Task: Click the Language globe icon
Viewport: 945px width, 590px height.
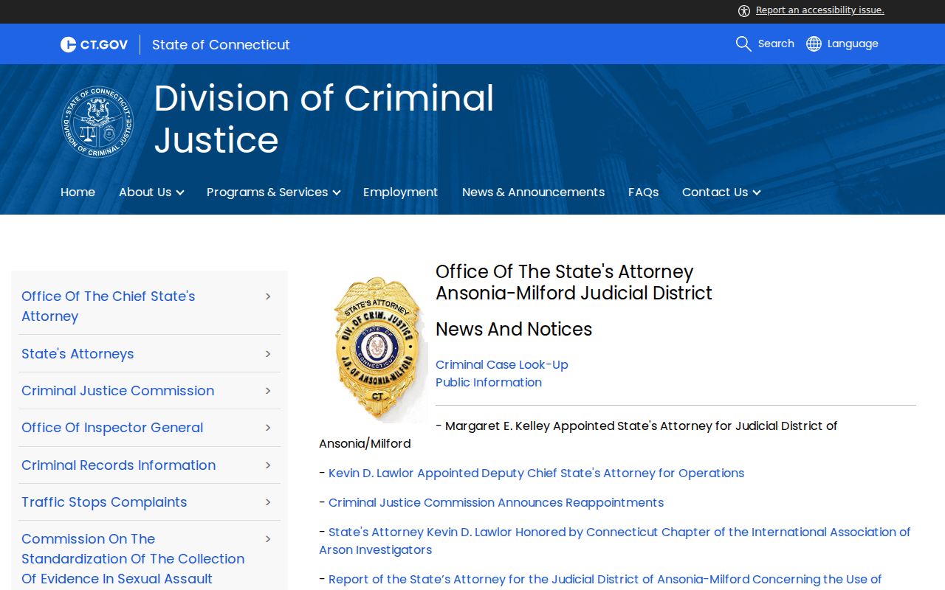Action: [x=814, y=44]
